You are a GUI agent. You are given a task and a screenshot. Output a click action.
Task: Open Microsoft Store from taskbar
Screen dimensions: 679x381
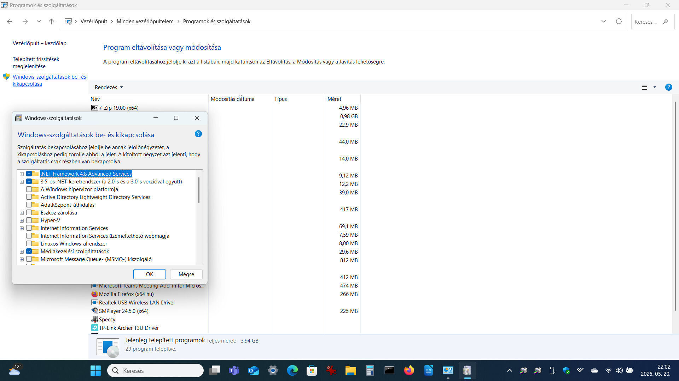312,370
